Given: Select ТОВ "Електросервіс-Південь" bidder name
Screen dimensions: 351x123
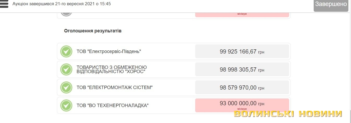Looking at the screenshot, I should (109, 52).
